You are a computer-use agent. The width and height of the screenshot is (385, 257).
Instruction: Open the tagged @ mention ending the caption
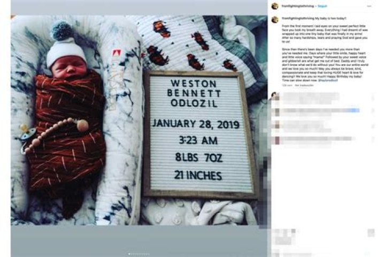tap(328, 80)
